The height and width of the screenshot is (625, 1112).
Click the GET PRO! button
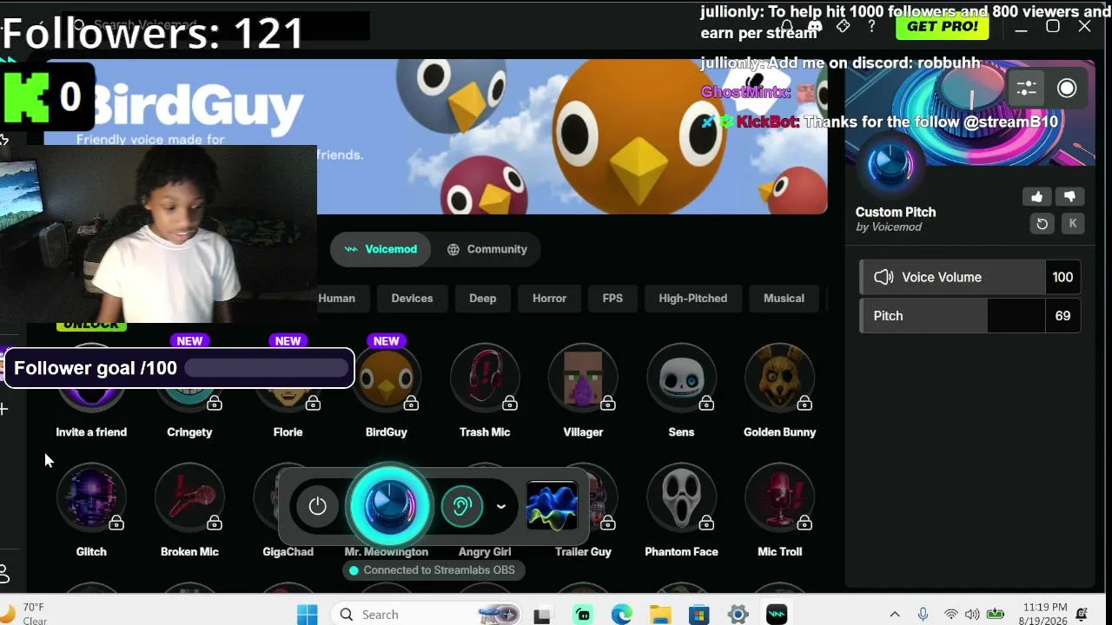[943, 26]
